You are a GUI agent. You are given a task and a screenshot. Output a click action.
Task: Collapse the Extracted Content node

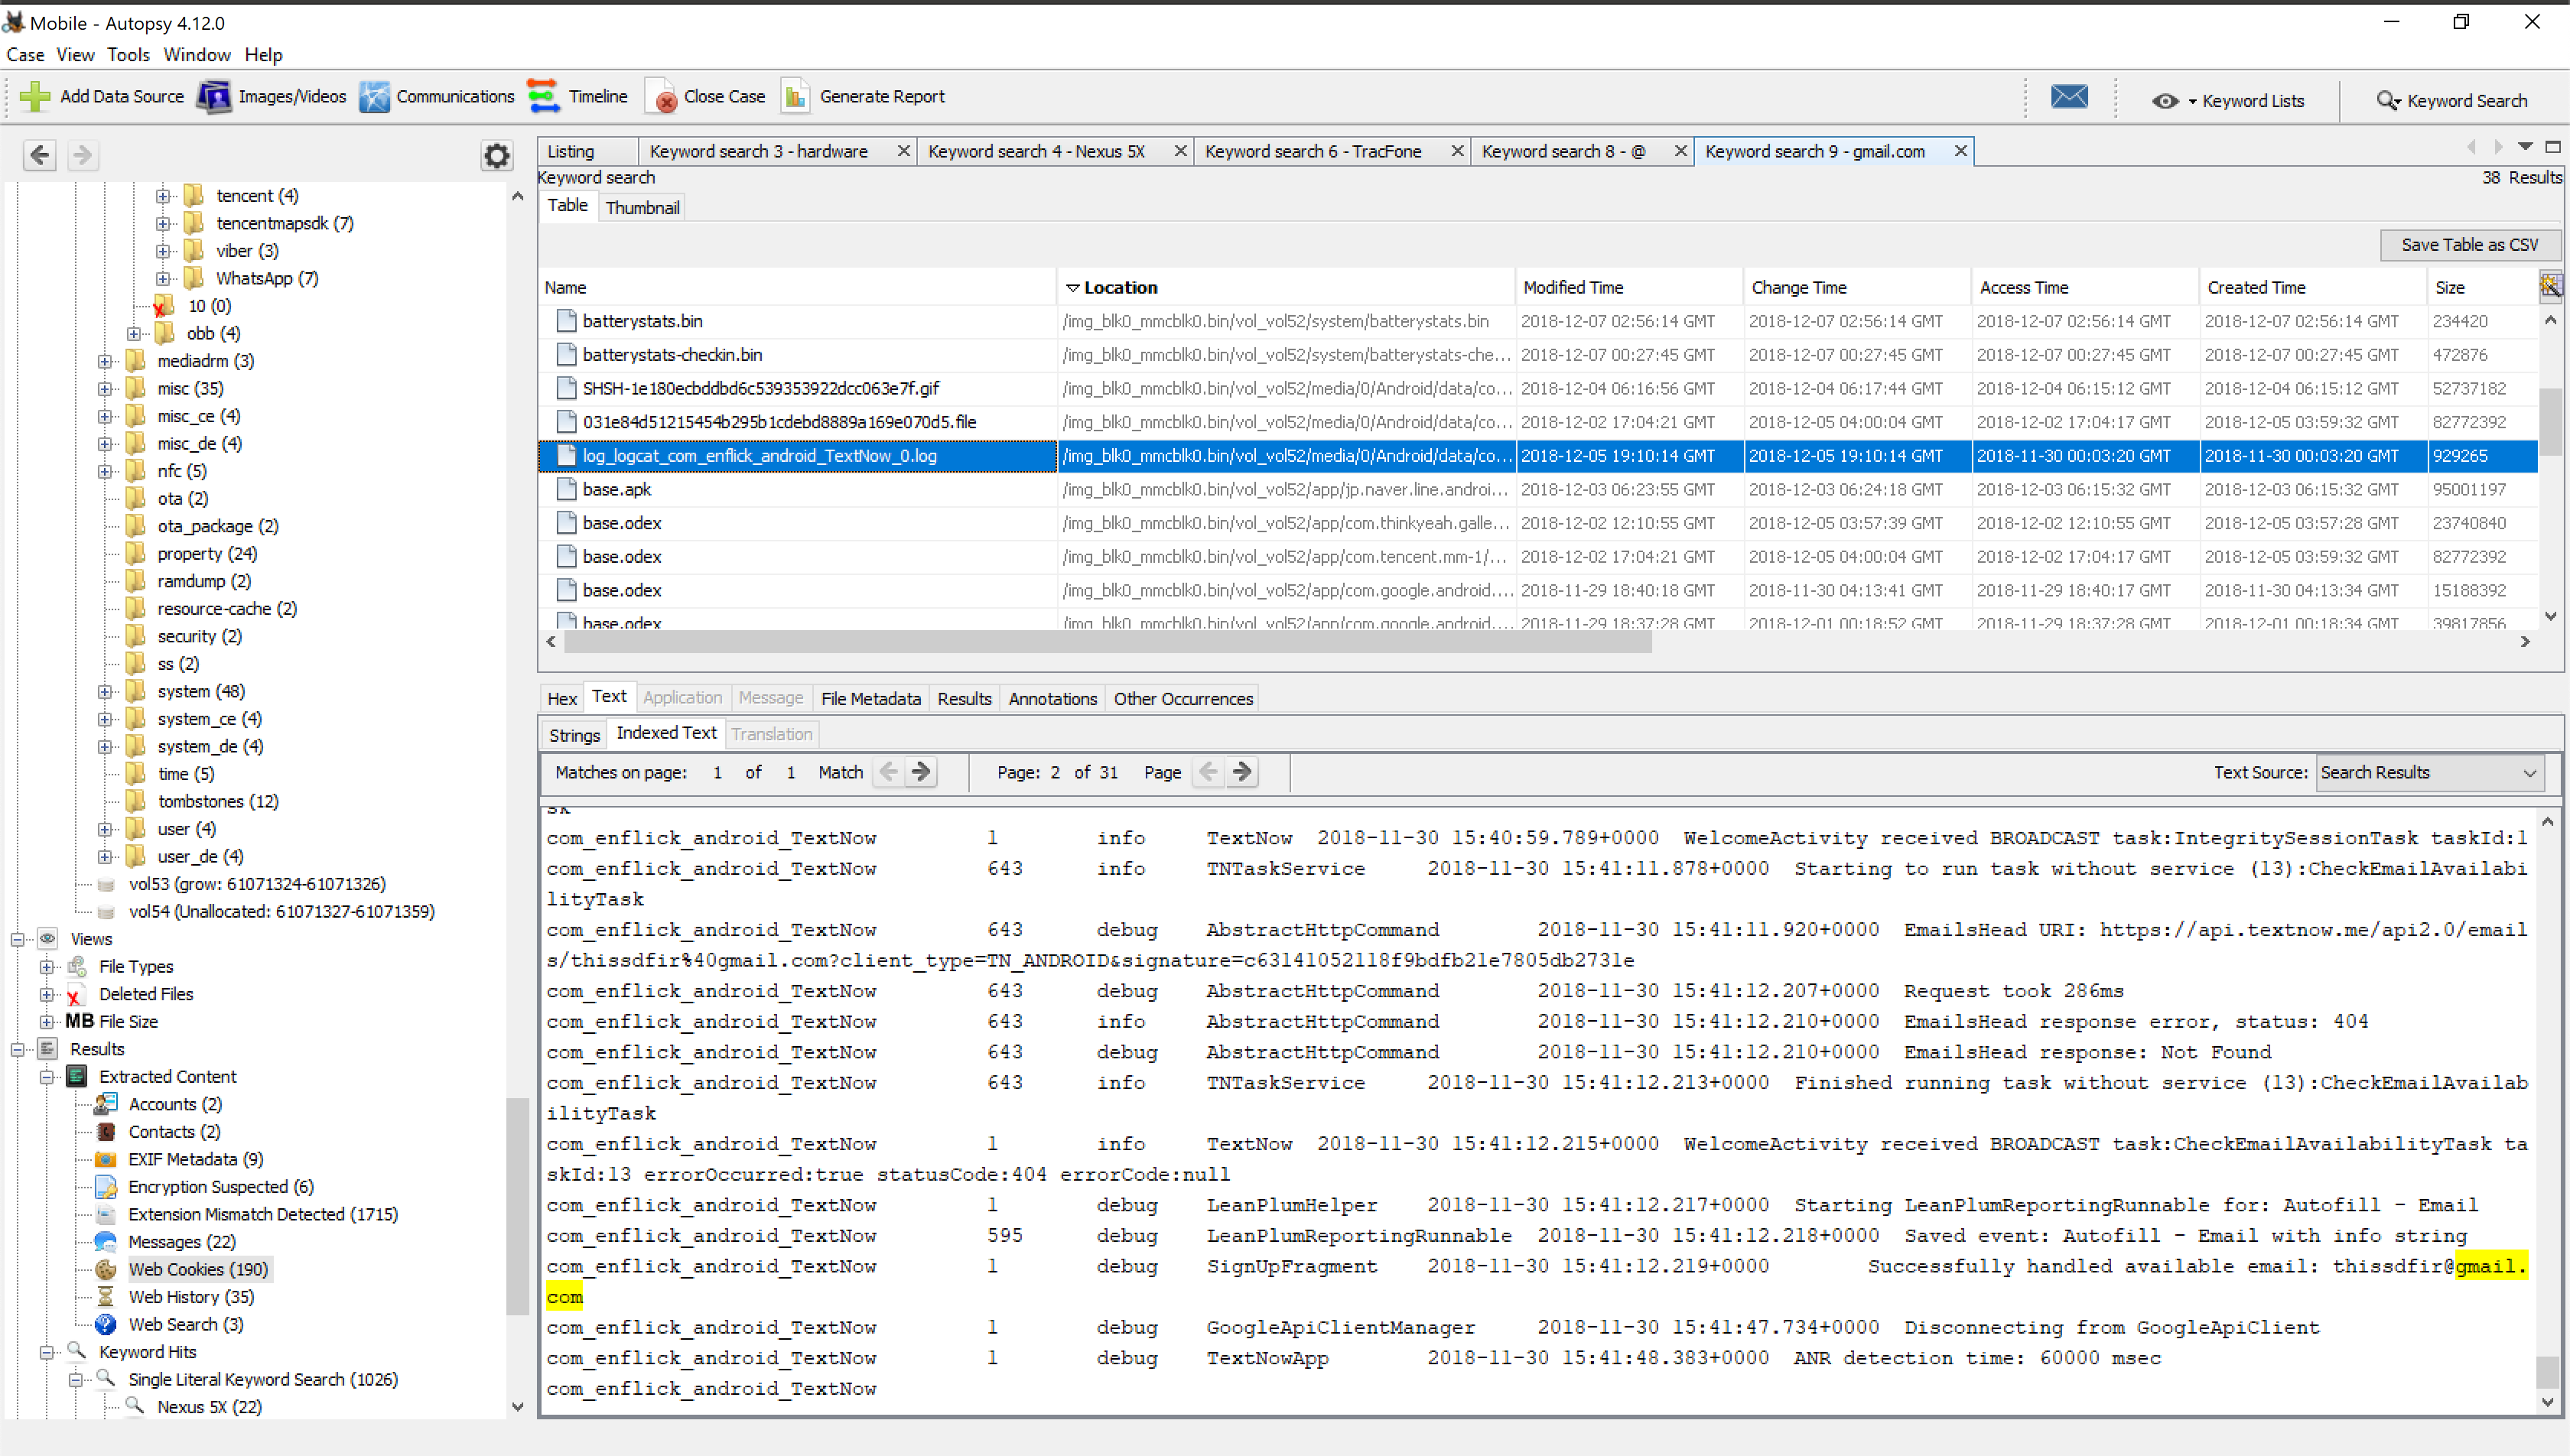(46, 1077)
